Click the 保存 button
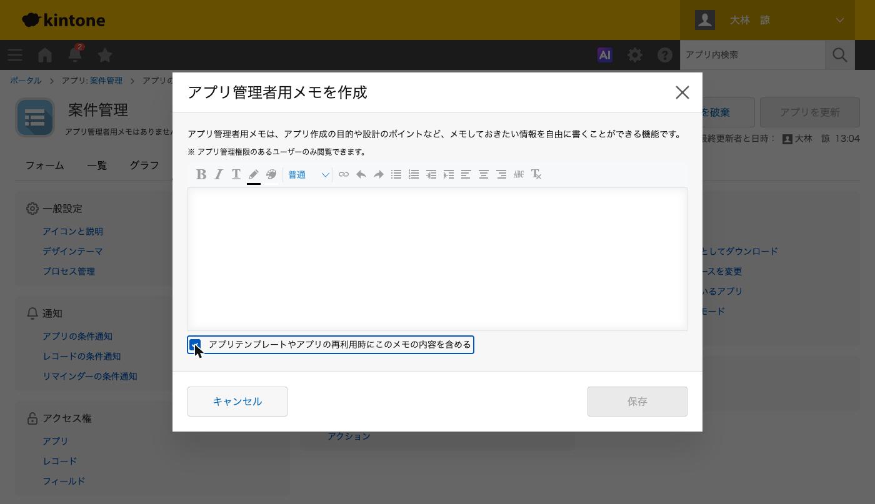 [637, 402]
